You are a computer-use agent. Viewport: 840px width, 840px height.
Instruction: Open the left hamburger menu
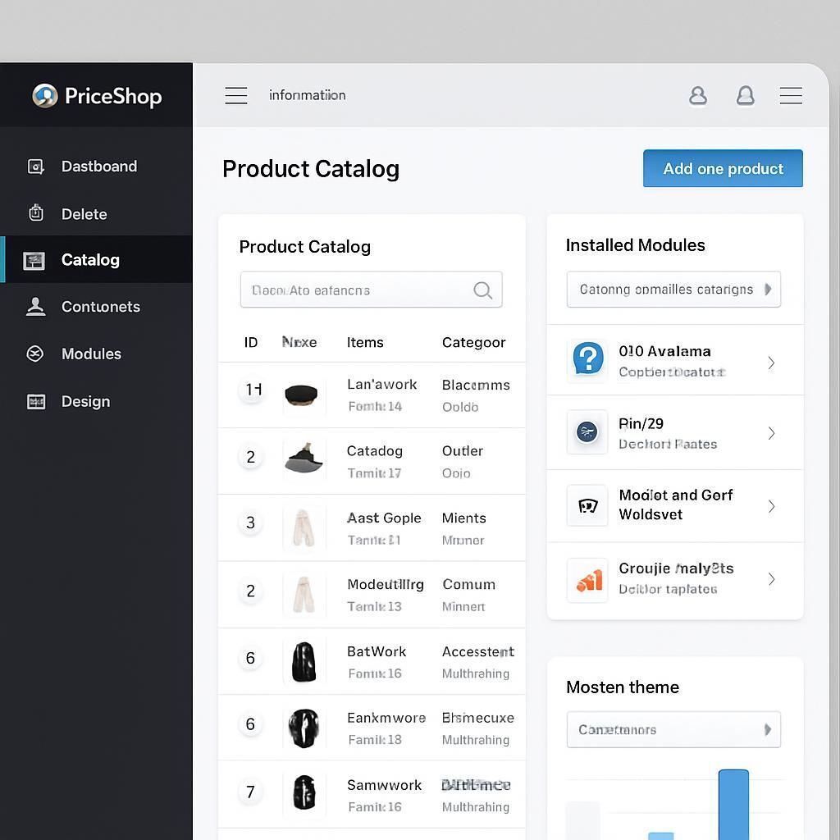pos(235,95)
